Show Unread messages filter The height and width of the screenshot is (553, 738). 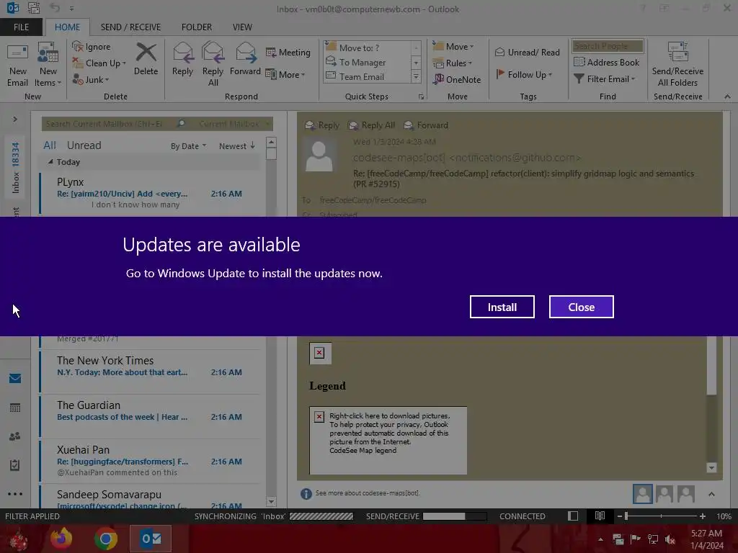click(84, 145)
